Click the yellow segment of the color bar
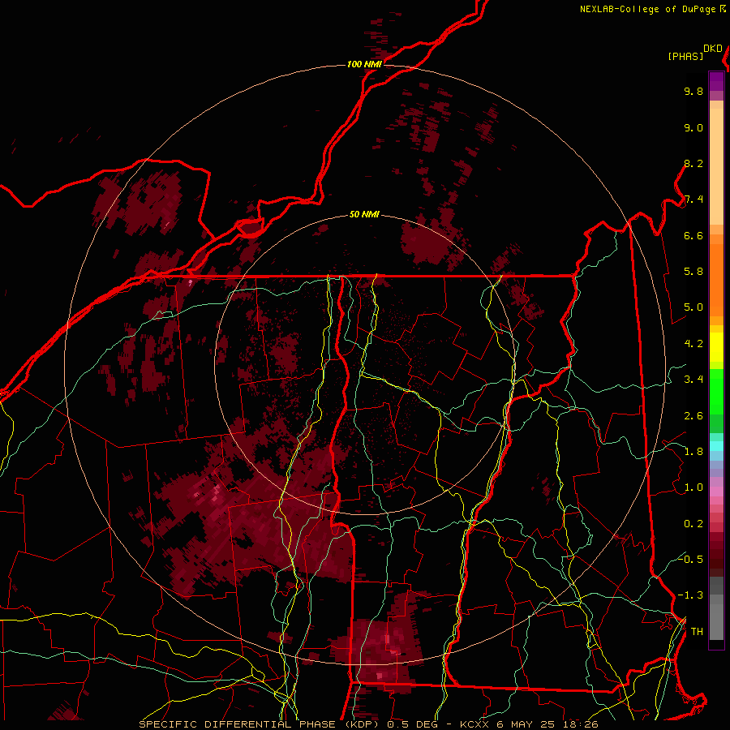 (716, 347)
